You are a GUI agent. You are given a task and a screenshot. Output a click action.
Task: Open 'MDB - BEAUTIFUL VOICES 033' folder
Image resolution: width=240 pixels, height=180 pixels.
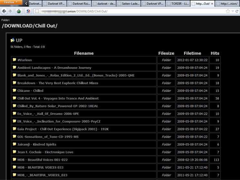(40, 167)
